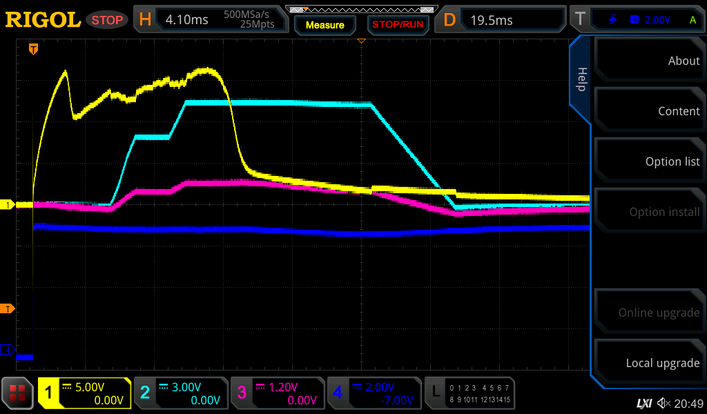
Task: Toggle channel 3 magenta 1.20V label
Action: [x=278, y=393]
